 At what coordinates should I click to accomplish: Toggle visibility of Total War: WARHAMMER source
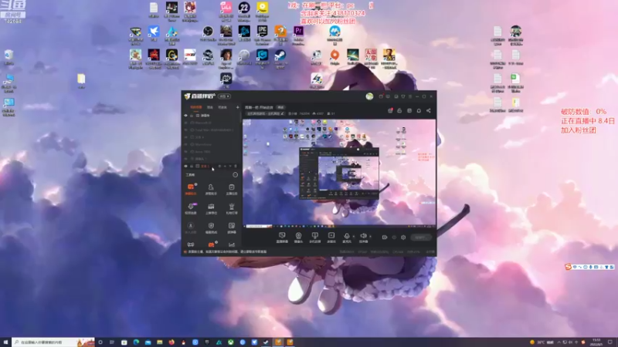(x=186, y=130)
